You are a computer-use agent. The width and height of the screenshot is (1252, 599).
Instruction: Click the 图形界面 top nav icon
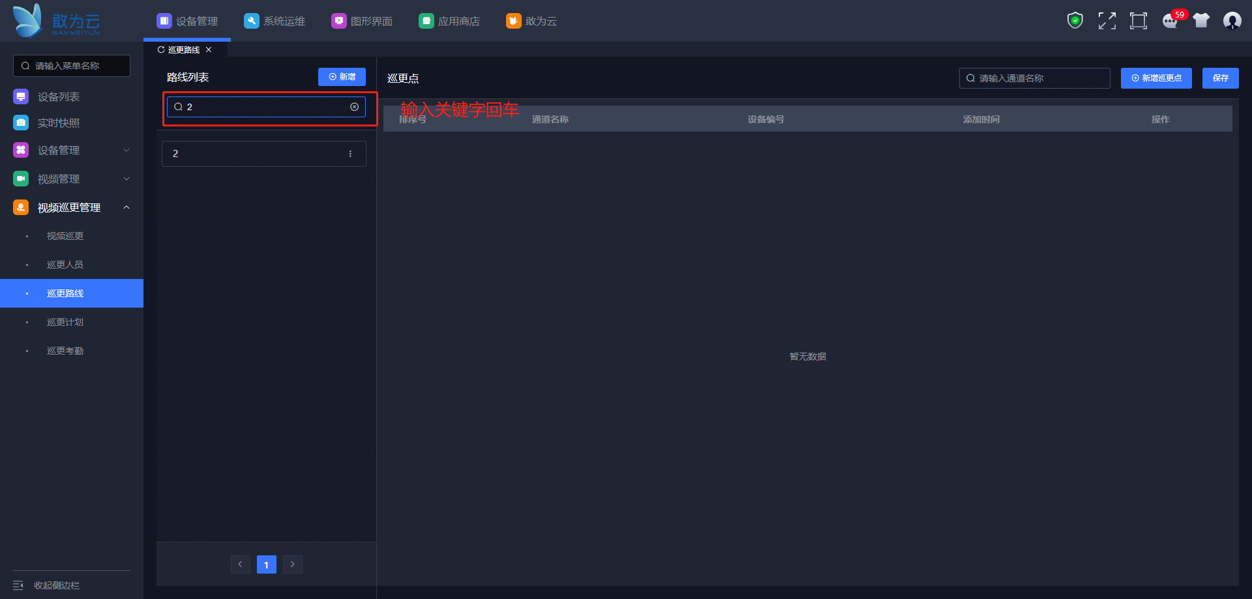(x=338, y=21)
